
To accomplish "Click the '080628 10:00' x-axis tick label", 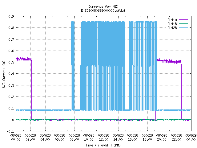I will pyautogui.click(x=89, y=138).
